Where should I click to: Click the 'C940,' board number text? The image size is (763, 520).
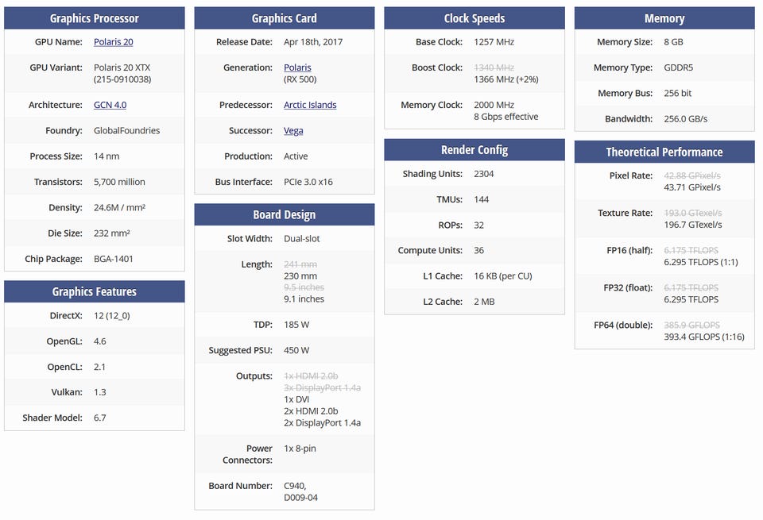coord(295,486)
